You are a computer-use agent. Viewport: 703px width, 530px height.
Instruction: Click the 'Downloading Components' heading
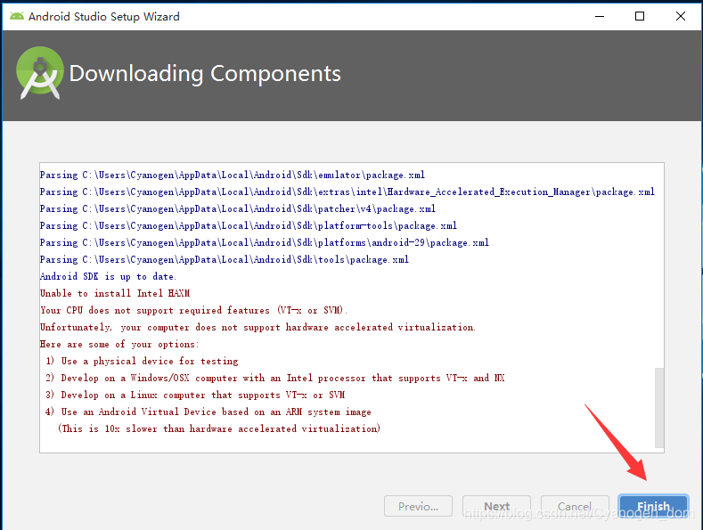[x=205, y=74]
